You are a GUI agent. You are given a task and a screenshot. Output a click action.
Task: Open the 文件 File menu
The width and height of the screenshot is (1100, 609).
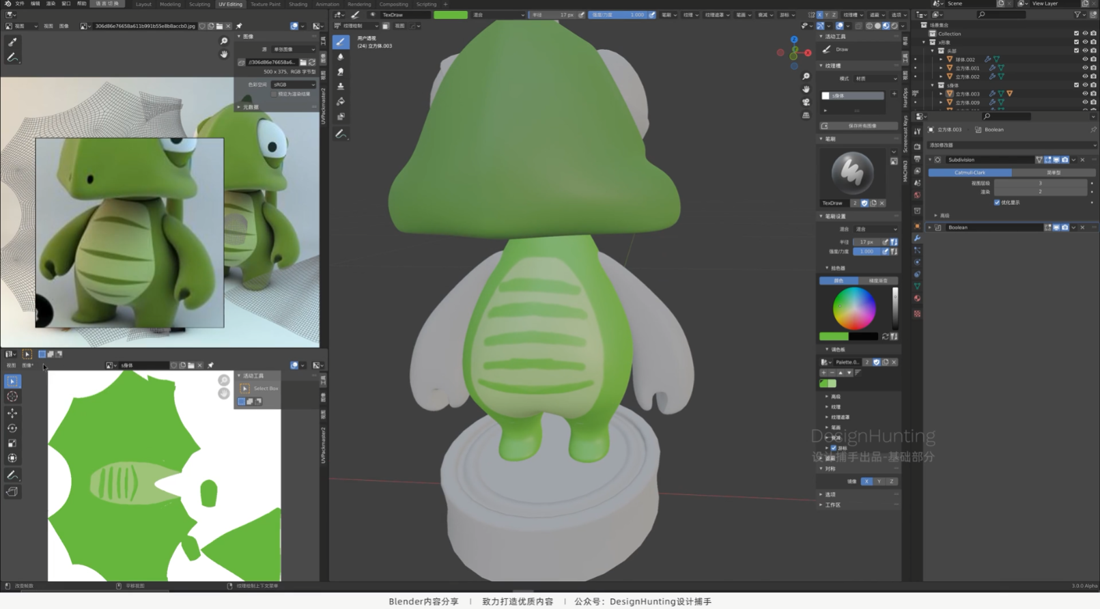click(20, 4)
